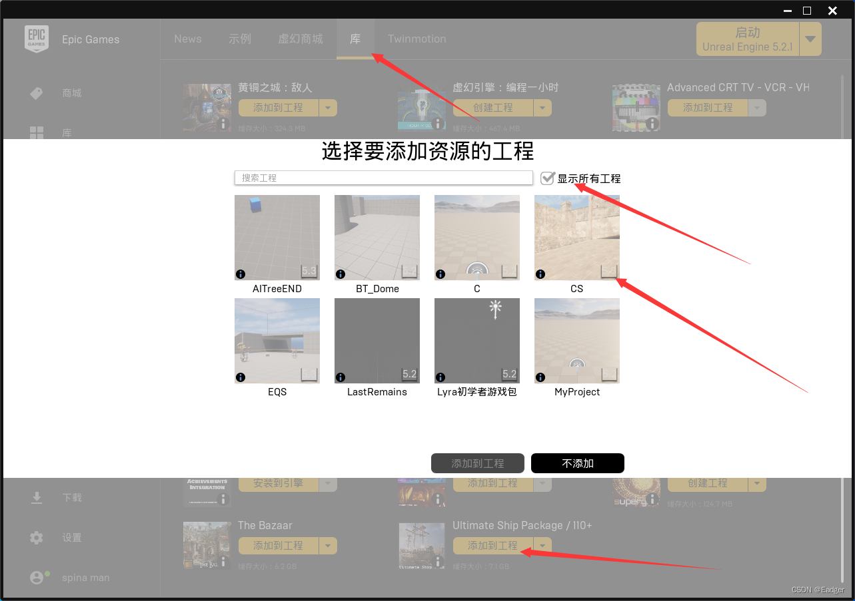The image size is (855, 601).
Task: Toggle the 显示所有工程 checkbox
Action: coord(548,178)
